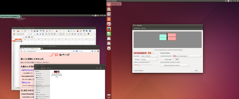239x99 pixels.
Task: Click the blue Help icon in Calc toolbar
Action: tap(90, 31)
